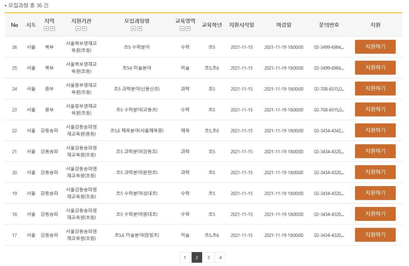Click the 교육학년 column header
The height and width of the screenshot is (266, 409).
[x=212, y=25]
